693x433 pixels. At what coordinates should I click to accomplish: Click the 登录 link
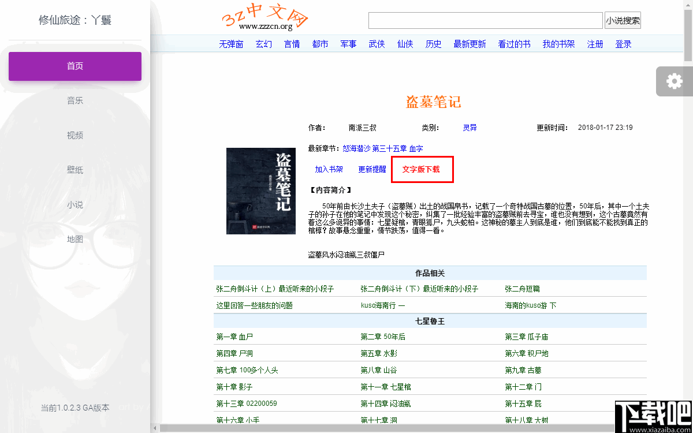click(624, 44)
